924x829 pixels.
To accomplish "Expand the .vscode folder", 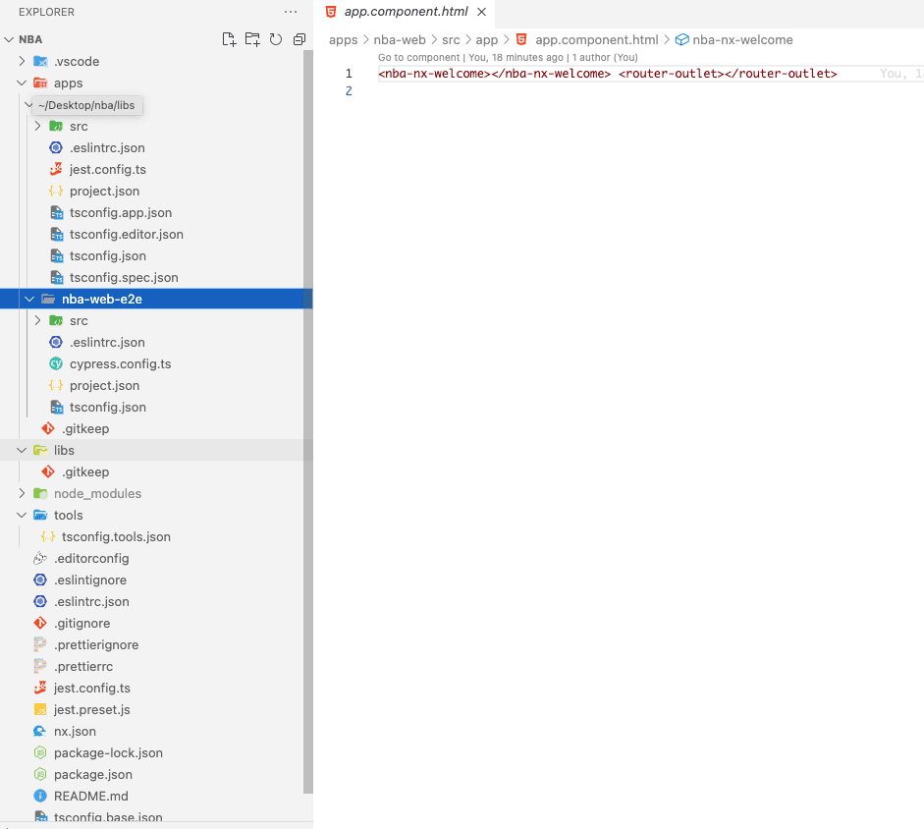I will 23,61.
